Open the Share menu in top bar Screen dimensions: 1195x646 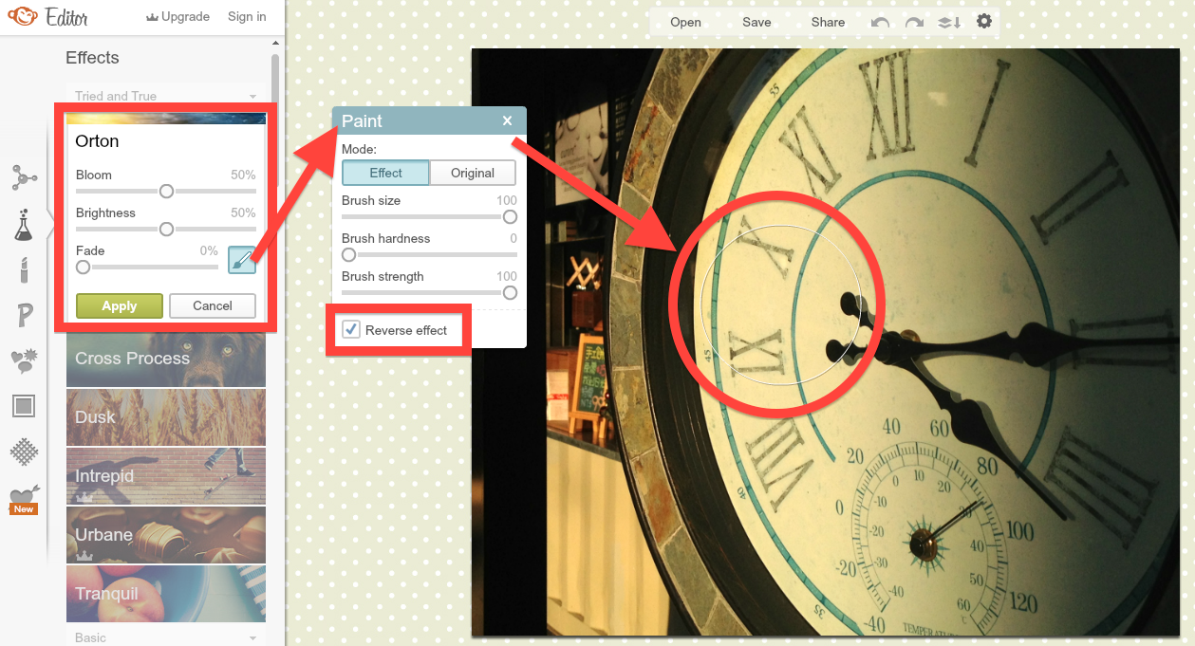[828, 22]
